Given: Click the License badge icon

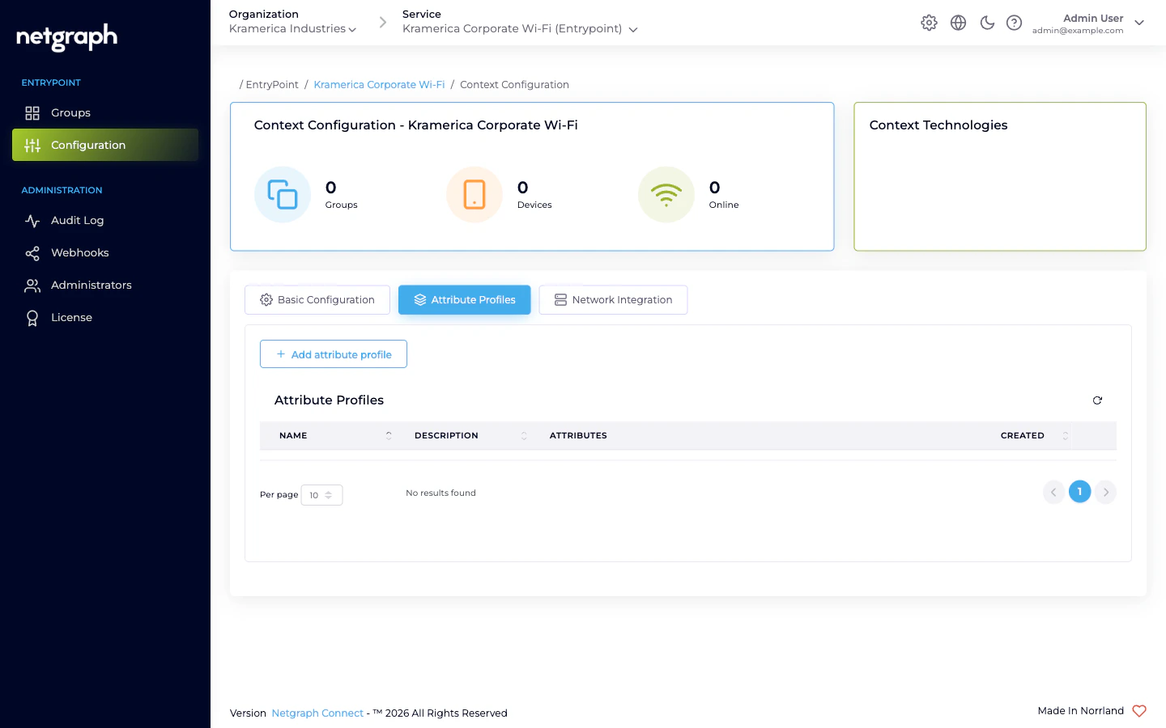Looking at the screenshot, I should [x=32, y=318].
